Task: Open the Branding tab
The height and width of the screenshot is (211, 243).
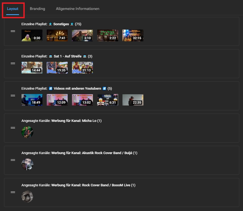Action: coord(37,9)
